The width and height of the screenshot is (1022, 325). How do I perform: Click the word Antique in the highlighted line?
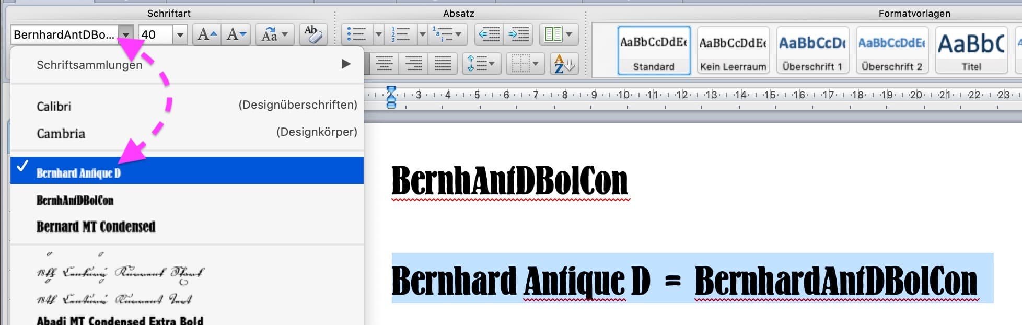574,281
